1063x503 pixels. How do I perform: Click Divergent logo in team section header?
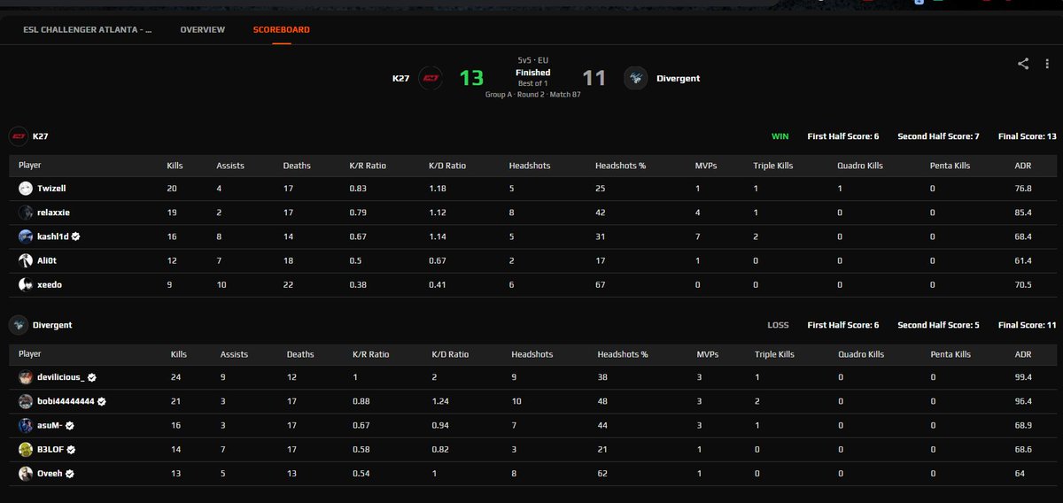click(17, 325)
